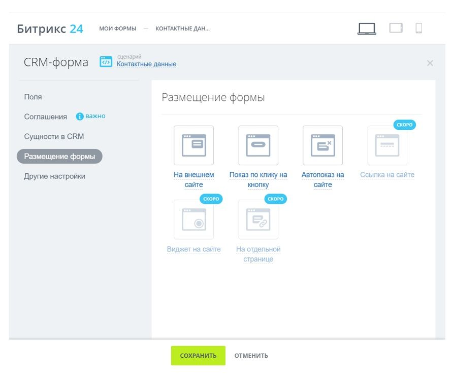Click the 'На отдельной странице' placement icon
This screenshot has width=452, height=376.
point(259,219)
